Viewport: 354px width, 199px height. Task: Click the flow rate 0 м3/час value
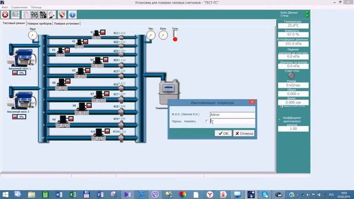pyautogui.click(x=293, y=85)
